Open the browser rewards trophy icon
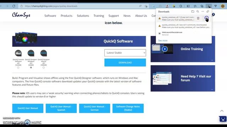 pos(216,6)
